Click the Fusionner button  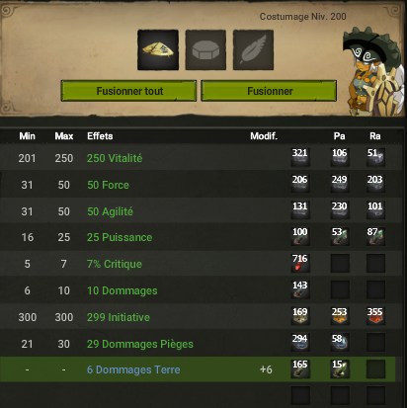coord(269,91)
